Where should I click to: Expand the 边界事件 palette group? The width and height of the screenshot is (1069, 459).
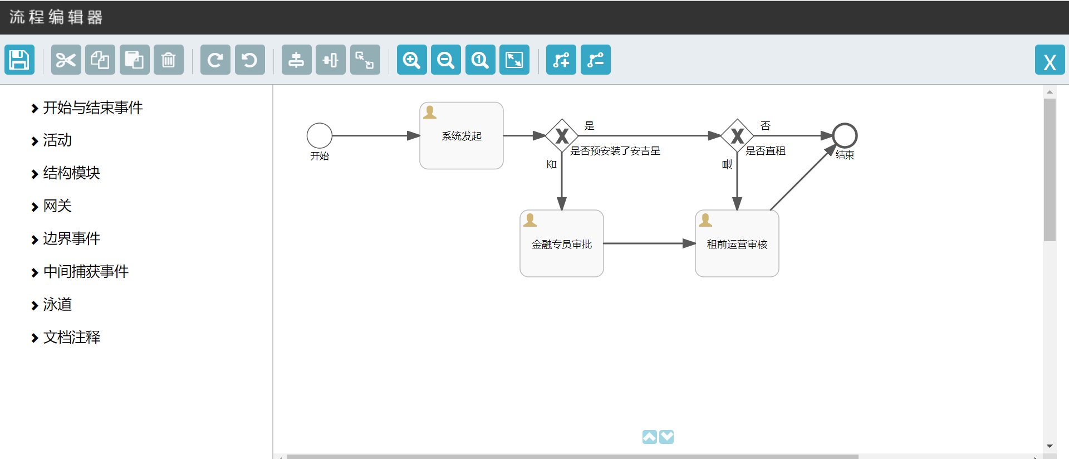coord(66,239)
